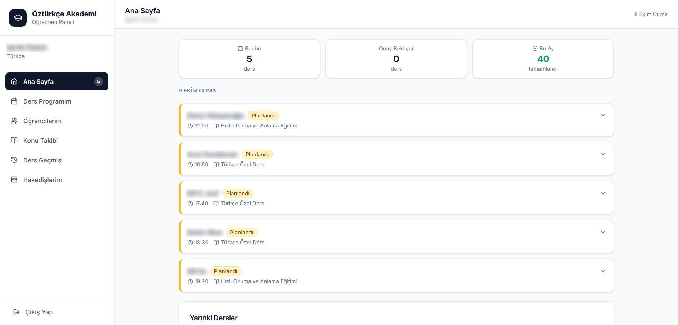The width and height of the screenshot is (678, 325).
Task: Expand the 12:20 lesson card chevron
Action: 603,115
